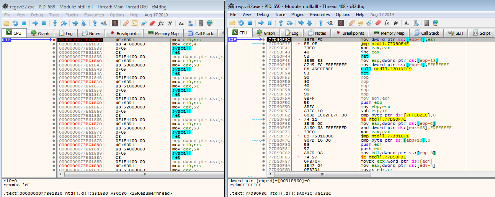Viewport: 495px width, 197px height.
Task: Switch to Log tab in x32dbg
Action: tap(291, 33)
